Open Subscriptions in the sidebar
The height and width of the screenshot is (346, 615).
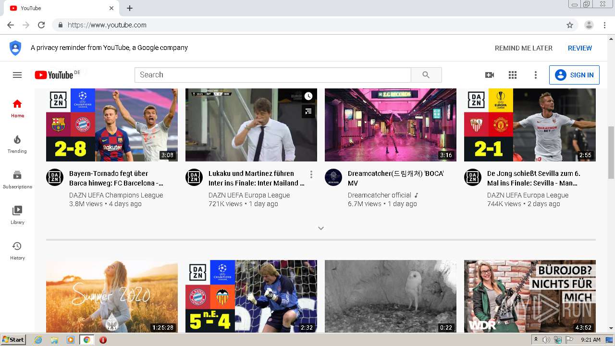pyautogui.click(x=17, y=180)
